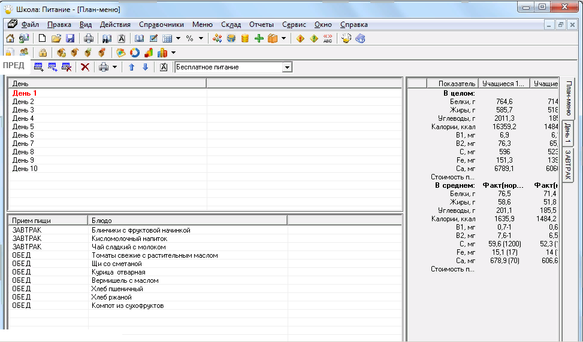Click the Open folder icon
Screen dimensions: 583x342
56,38
